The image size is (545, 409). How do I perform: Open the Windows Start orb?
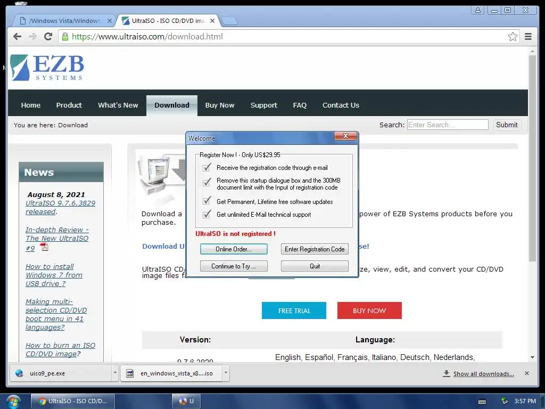(x=13, y=402)
